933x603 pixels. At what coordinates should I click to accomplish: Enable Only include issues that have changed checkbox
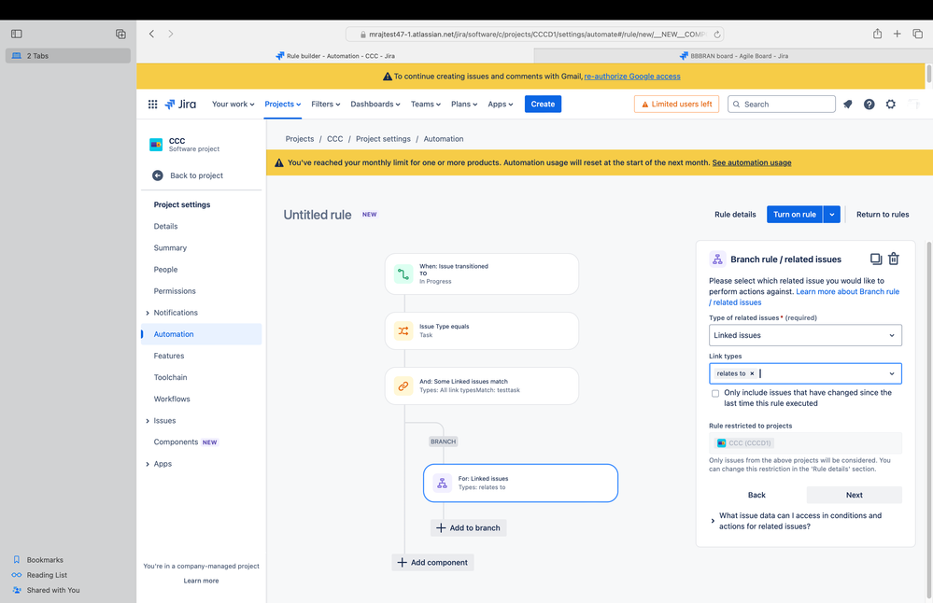[715, 394]
